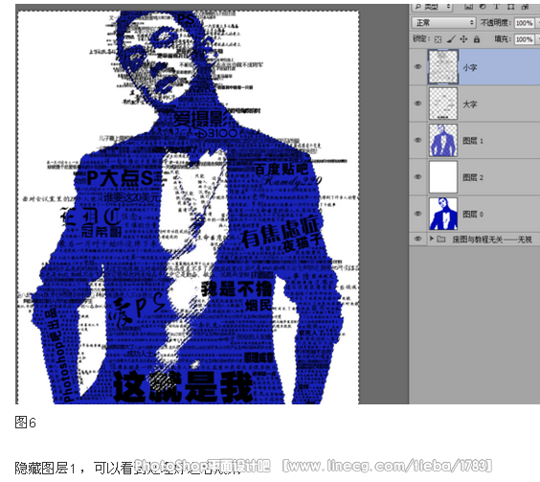Click the 图层 0 layer name
The height and width of the screenshot is (482, 540).
point(473,214)
